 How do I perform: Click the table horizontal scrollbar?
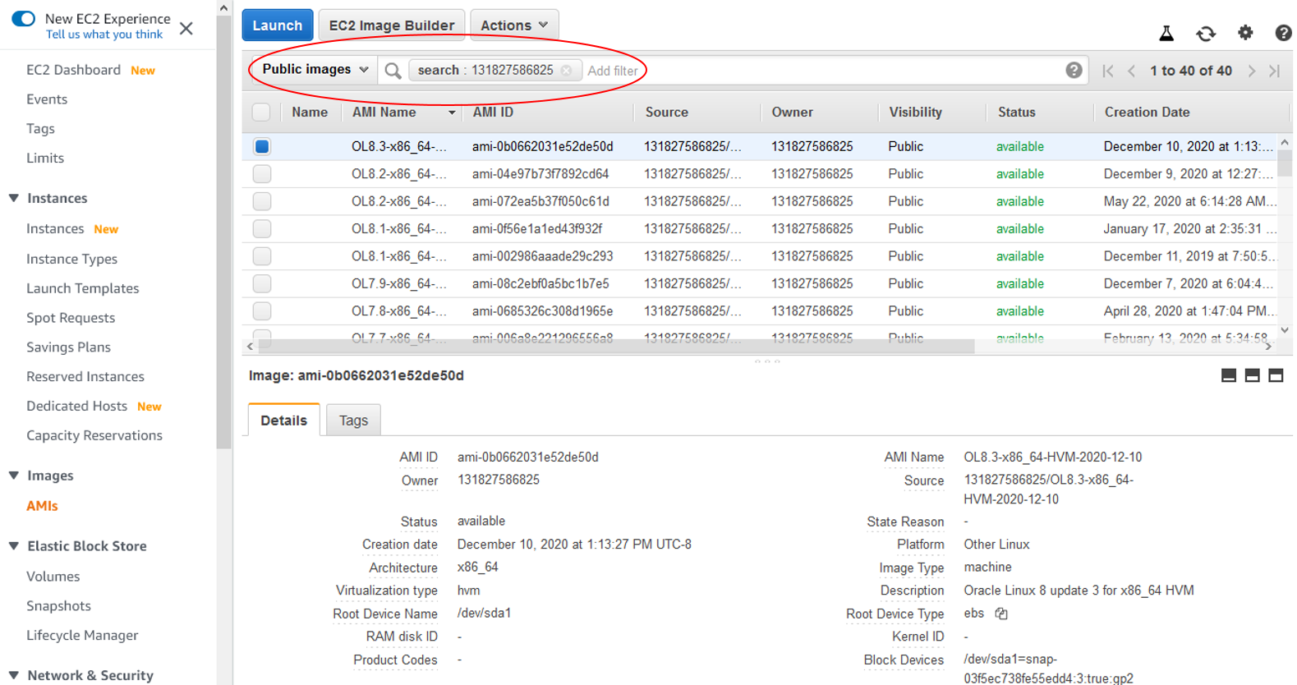[x=617, y=347]
